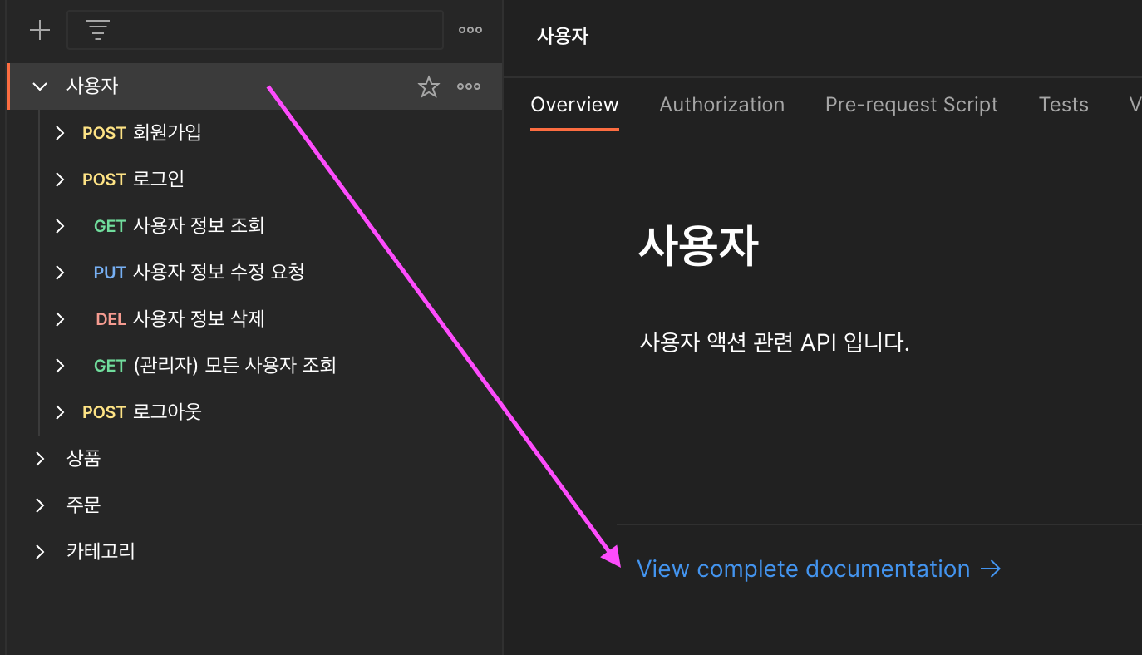Switch to the Authorization tab

pos(721,105)
